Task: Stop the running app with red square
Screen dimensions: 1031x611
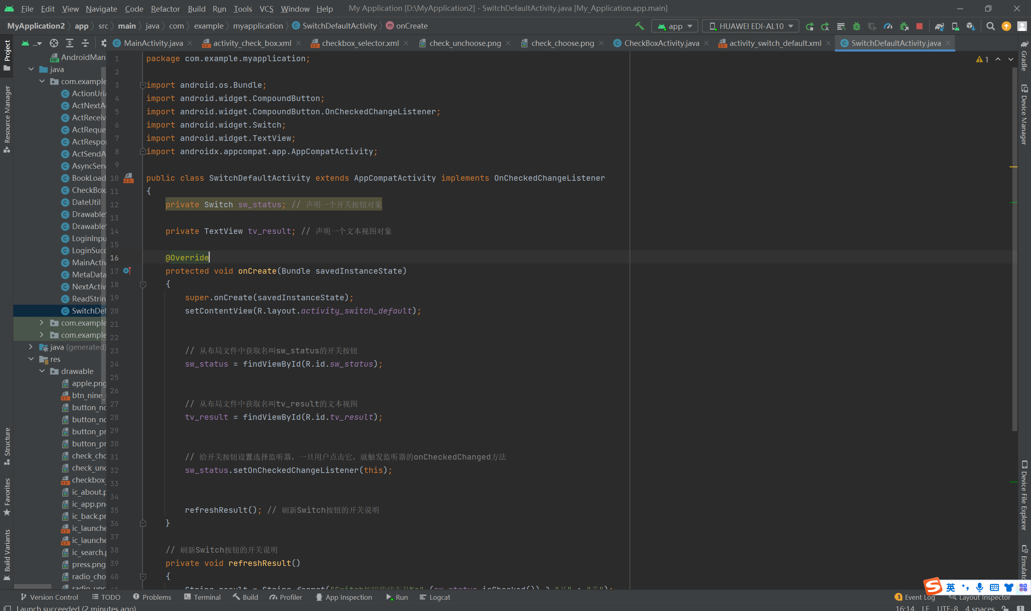Action: click(x=919, y=26)
